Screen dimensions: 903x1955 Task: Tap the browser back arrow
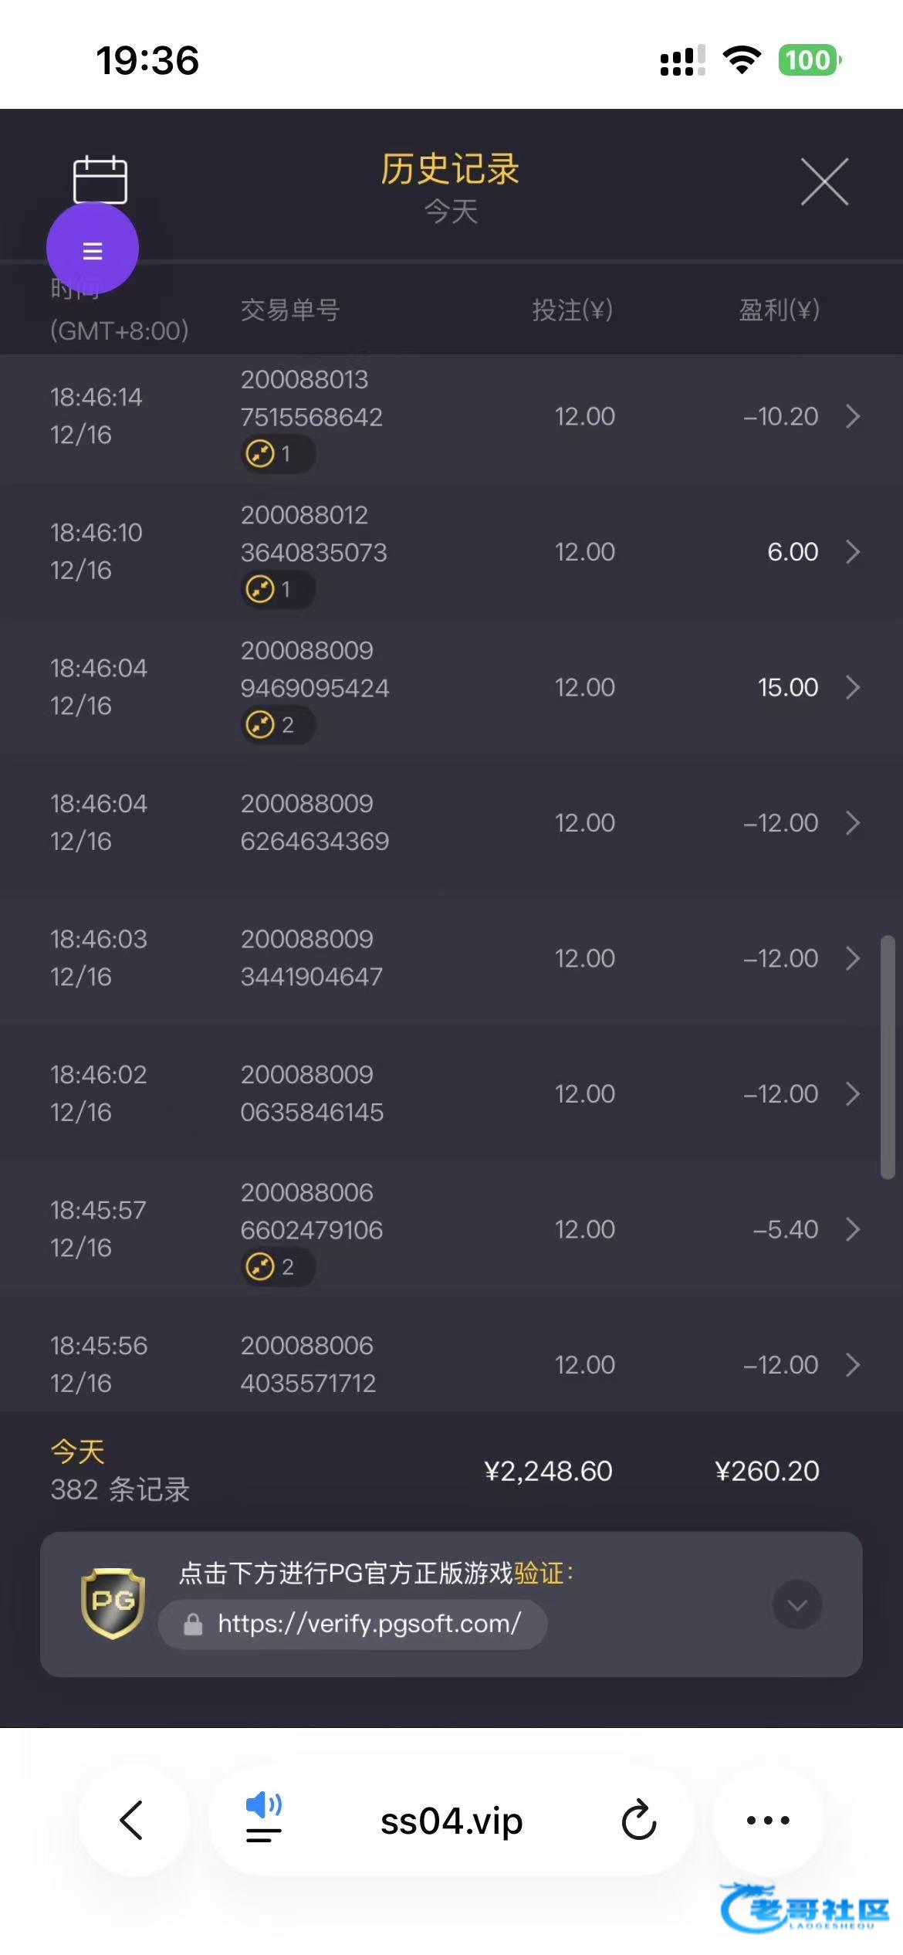point(133,1821)
